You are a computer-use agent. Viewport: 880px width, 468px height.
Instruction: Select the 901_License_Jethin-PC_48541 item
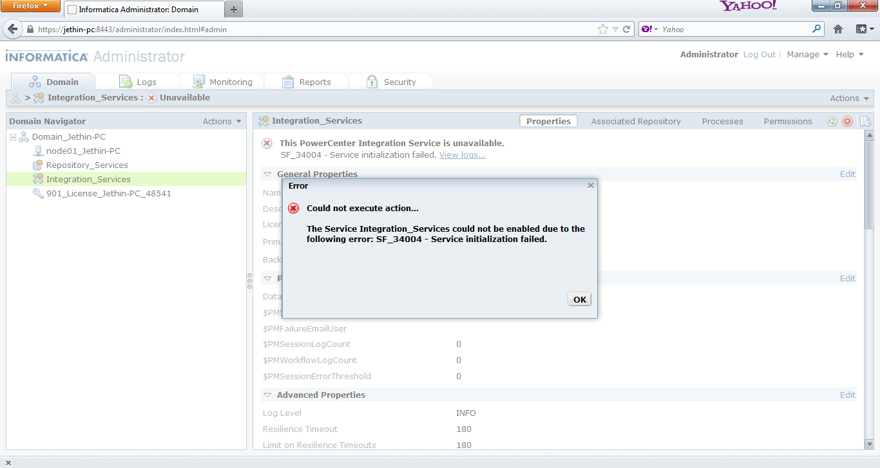(108, 193)
